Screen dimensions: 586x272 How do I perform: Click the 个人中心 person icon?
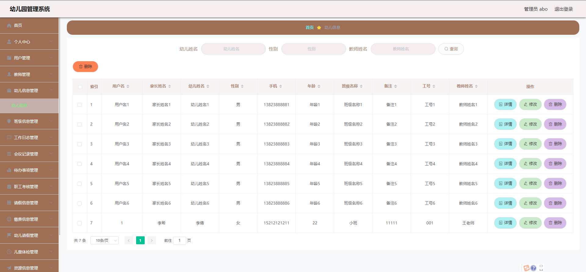tap(9, 42)
